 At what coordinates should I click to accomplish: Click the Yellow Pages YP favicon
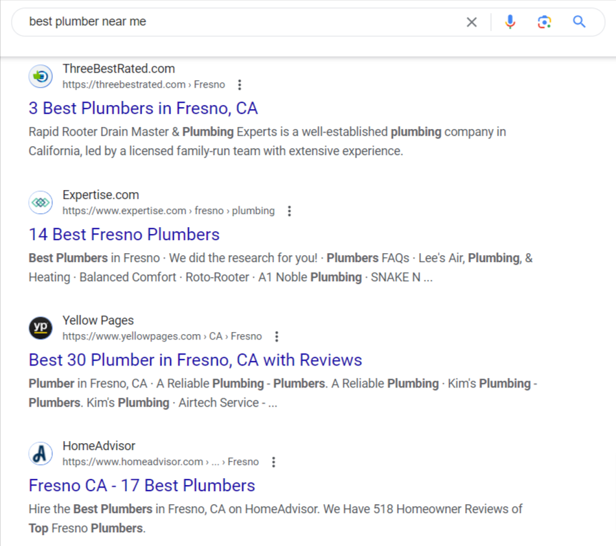click(x=41, y=328)
